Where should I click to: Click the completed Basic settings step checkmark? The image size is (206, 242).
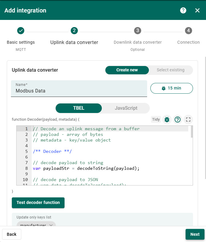click(21, 31)
